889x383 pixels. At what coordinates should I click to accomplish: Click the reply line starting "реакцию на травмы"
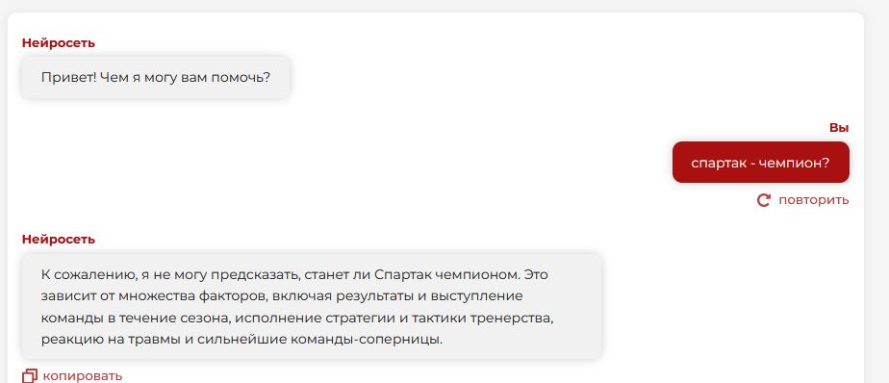241,340
